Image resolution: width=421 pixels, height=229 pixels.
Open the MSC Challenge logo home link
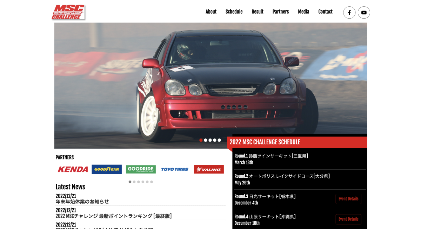[x=68, y=12]
